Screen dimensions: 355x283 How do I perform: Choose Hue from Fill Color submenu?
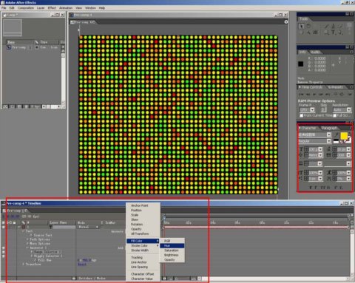[172, 245]
